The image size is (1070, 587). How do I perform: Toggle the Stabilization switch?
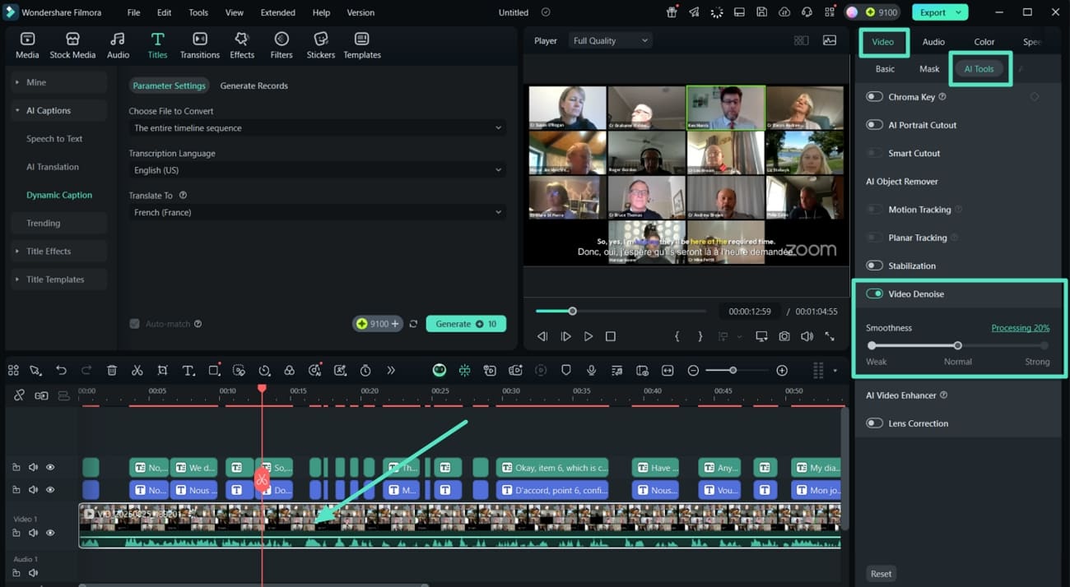(x=874, y=266)
